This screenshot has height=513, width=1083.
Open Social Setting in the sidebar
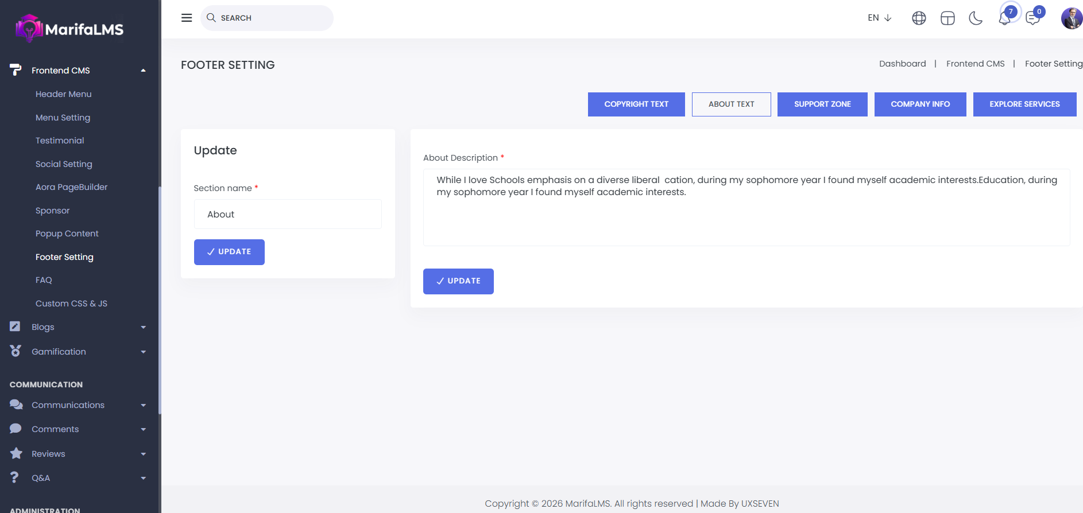64,164
